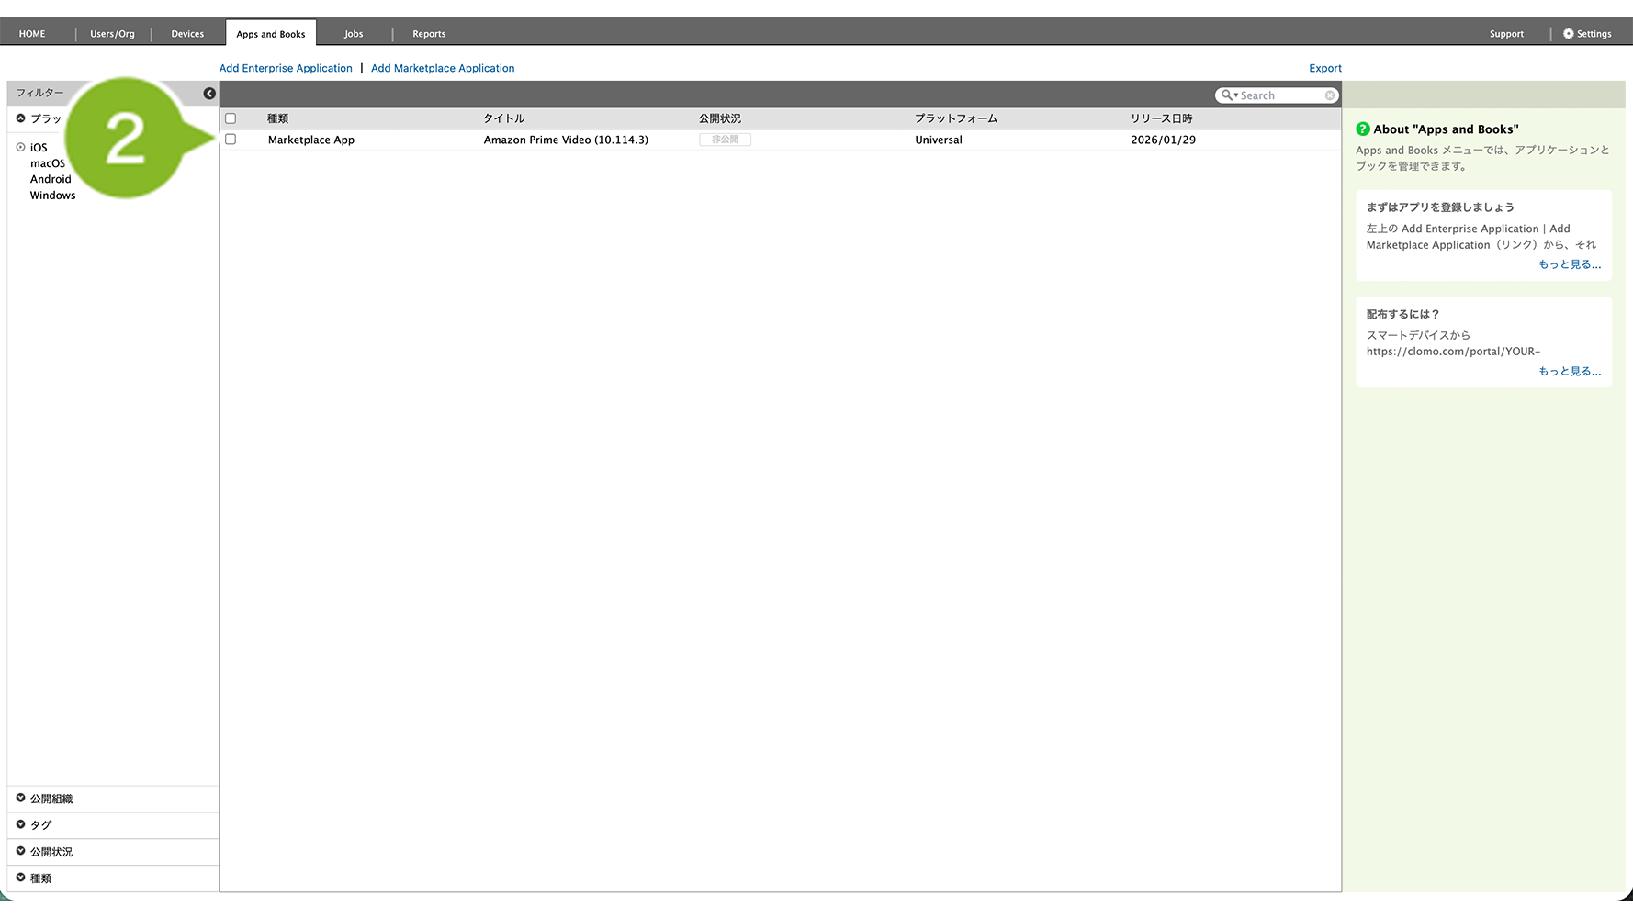
Task: Click the search magnifier icon
Action: (x=1226, y=95)
